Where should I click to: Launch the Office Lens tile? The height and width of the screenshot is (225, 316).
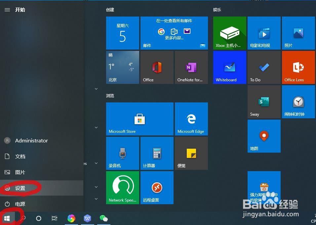pyautogui.click(x=298, y=67)
